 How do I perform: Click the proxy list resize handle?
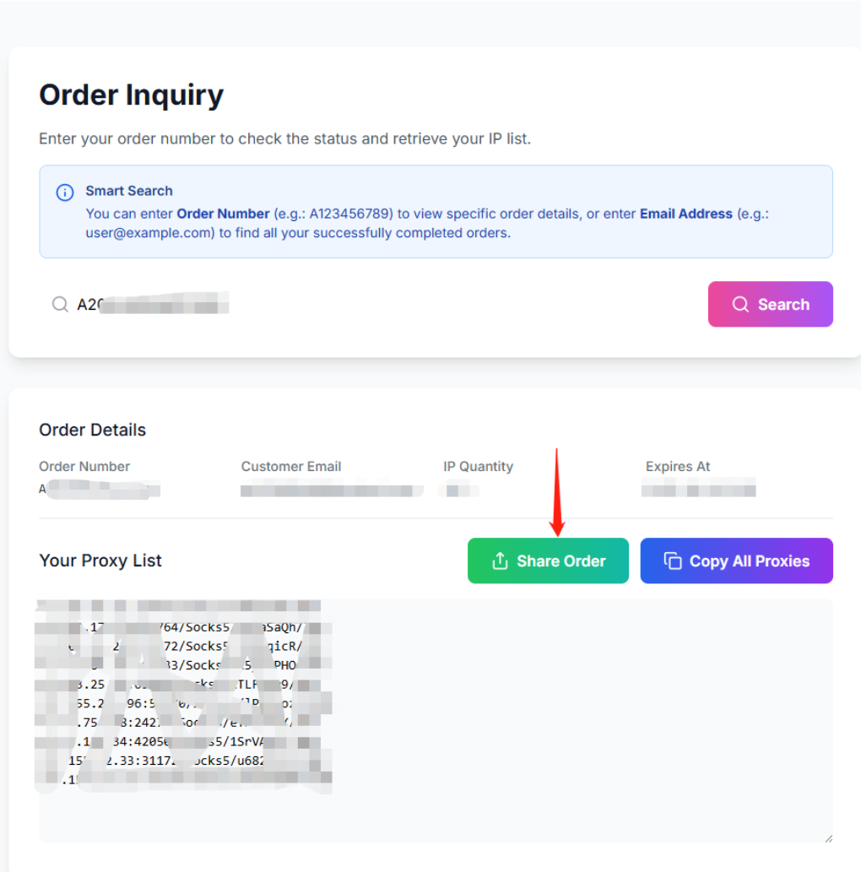[x=828, y=837]
